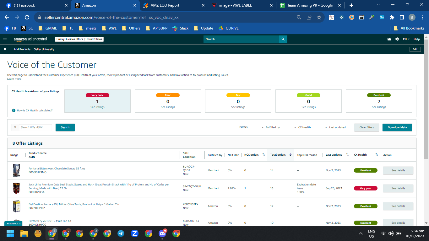Sort the table by Last updated column
The image size is (429, 241).
(347, 155)
